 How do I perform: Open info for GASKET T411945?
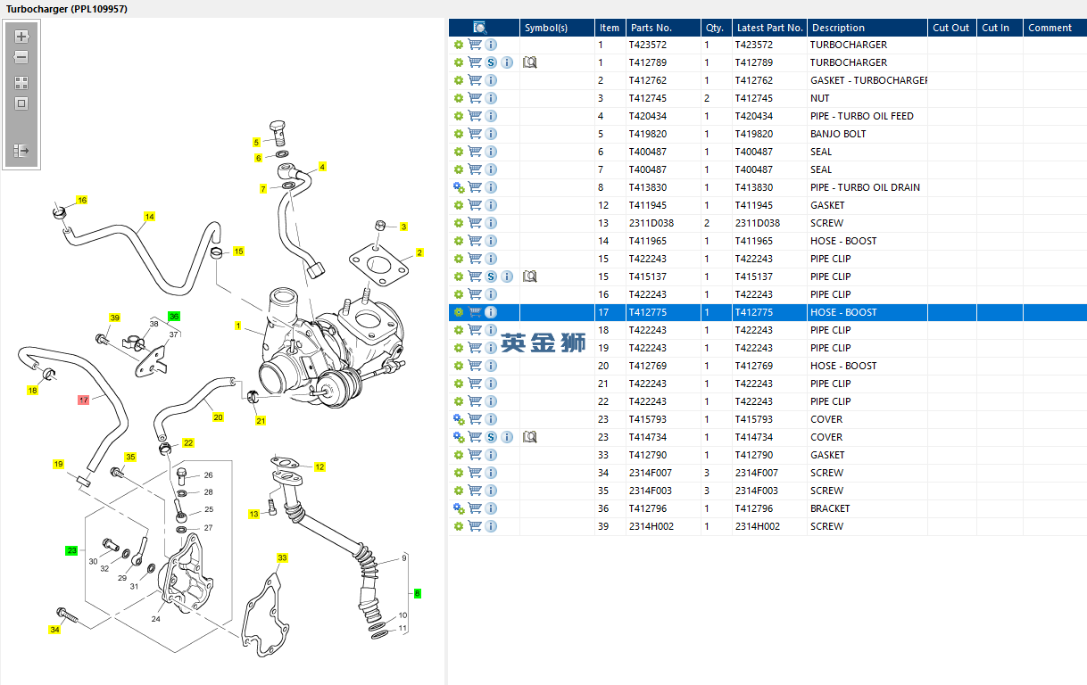[x=491, y=205]
